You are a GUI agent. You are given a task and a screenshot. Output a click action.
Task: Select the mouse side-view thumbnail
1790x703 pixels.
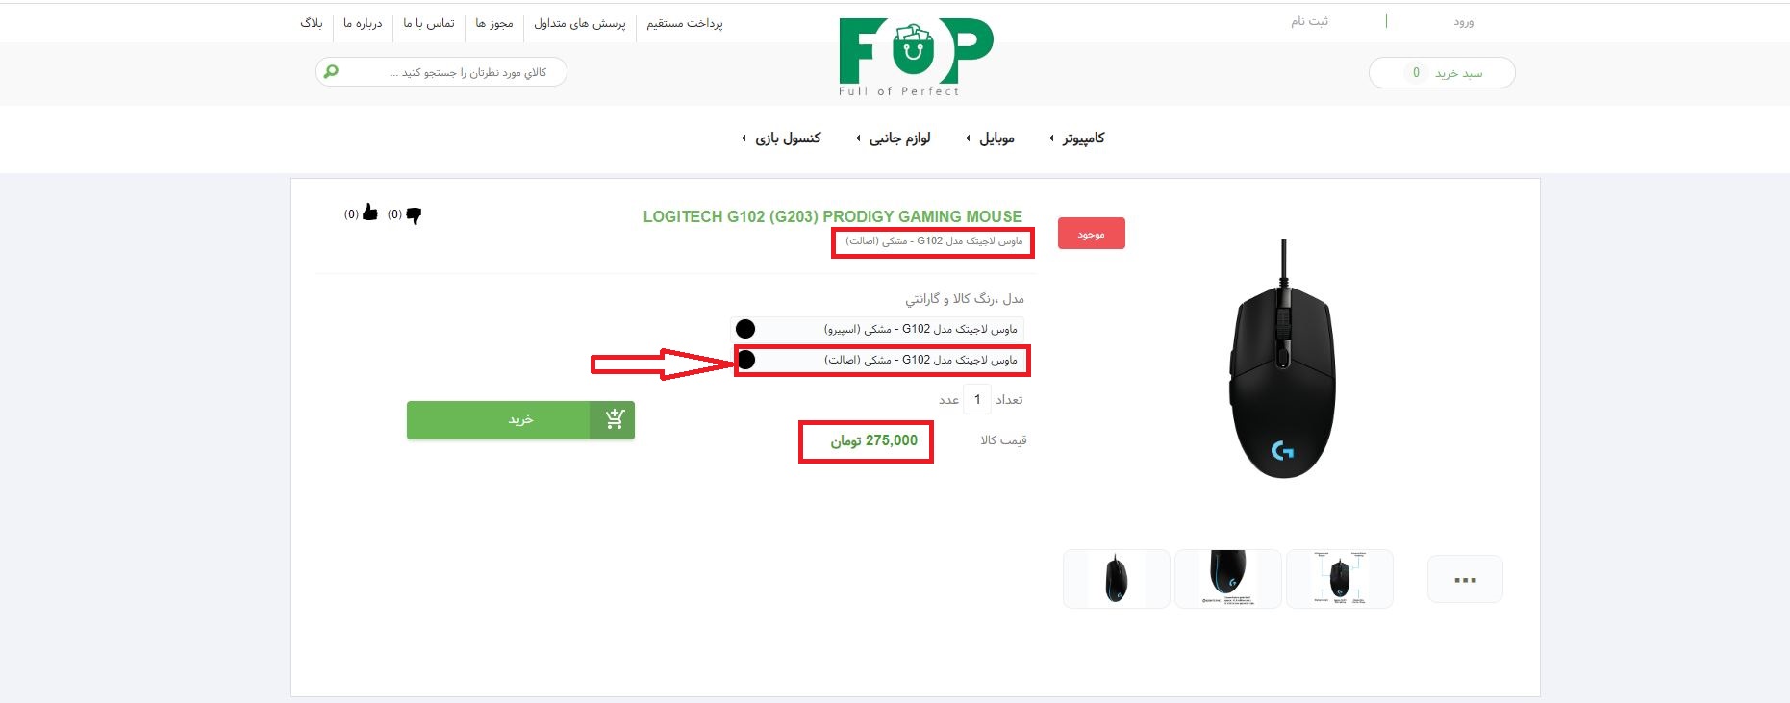[1228, 579]
